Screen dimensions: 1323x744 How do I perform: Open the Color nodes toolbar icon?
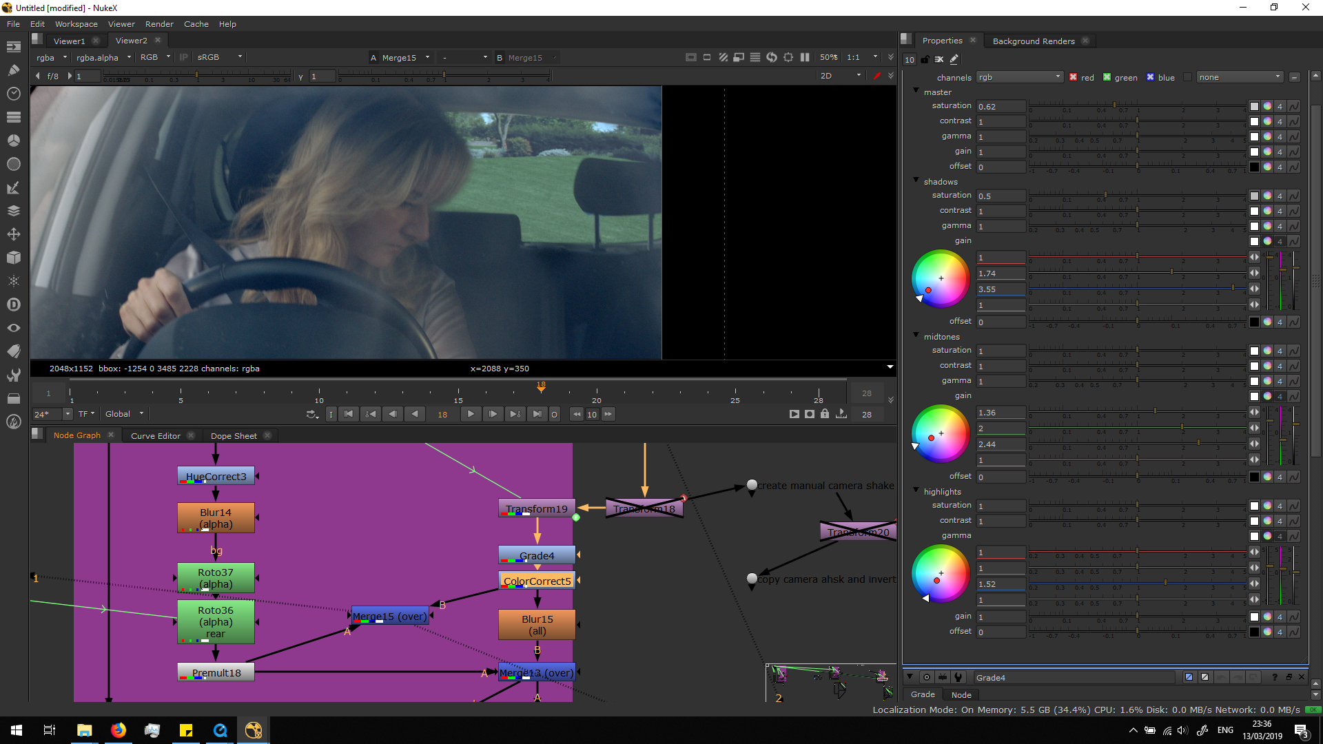click(x=13, y=141)
